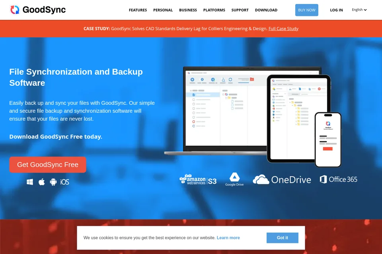The width and height of the screenshot is (382, 254).
Task: Click the Amazon Web Services S3 logo
Action: click(198, 180)
